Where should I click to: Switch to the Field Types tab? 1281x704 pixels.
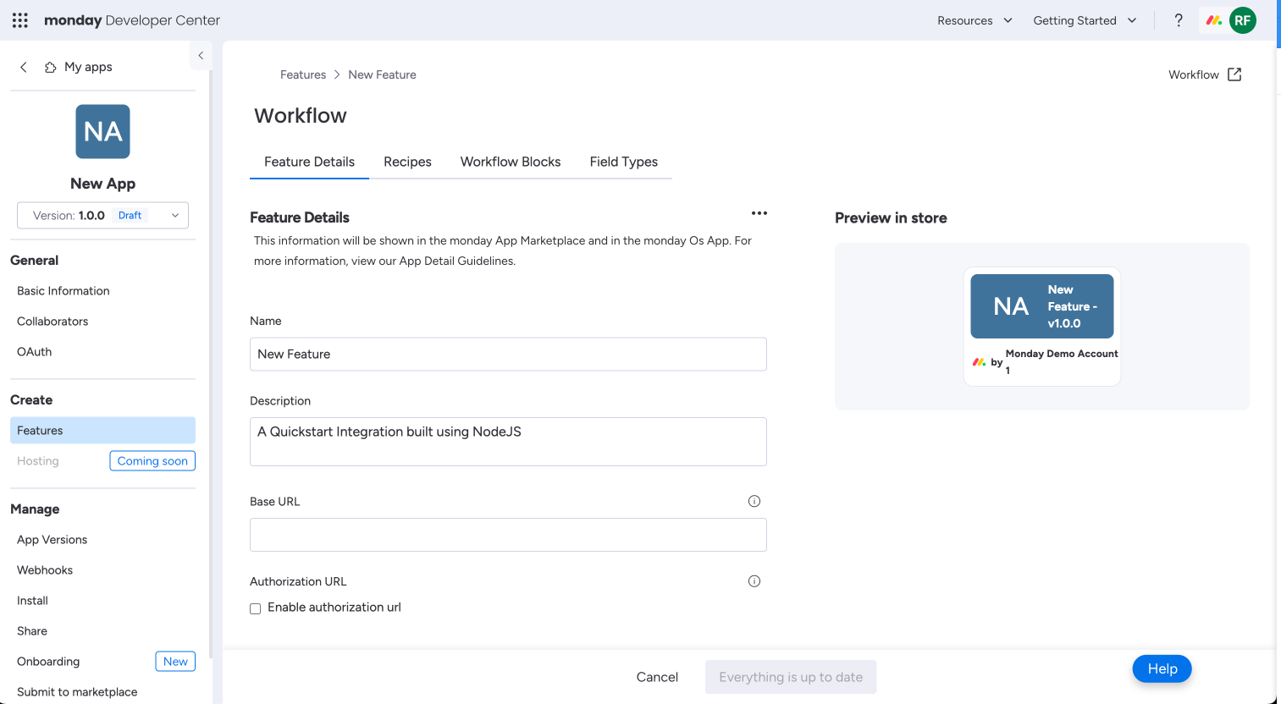(624, 162)
